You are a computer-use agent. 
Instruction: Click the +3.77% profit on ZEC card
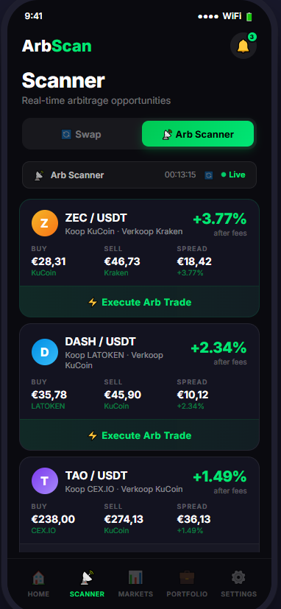pos(220,219)
